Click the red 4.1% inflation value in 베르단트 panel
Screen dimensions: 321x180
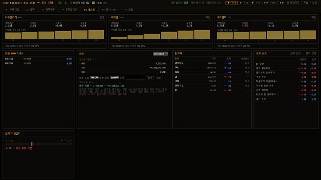244,26
